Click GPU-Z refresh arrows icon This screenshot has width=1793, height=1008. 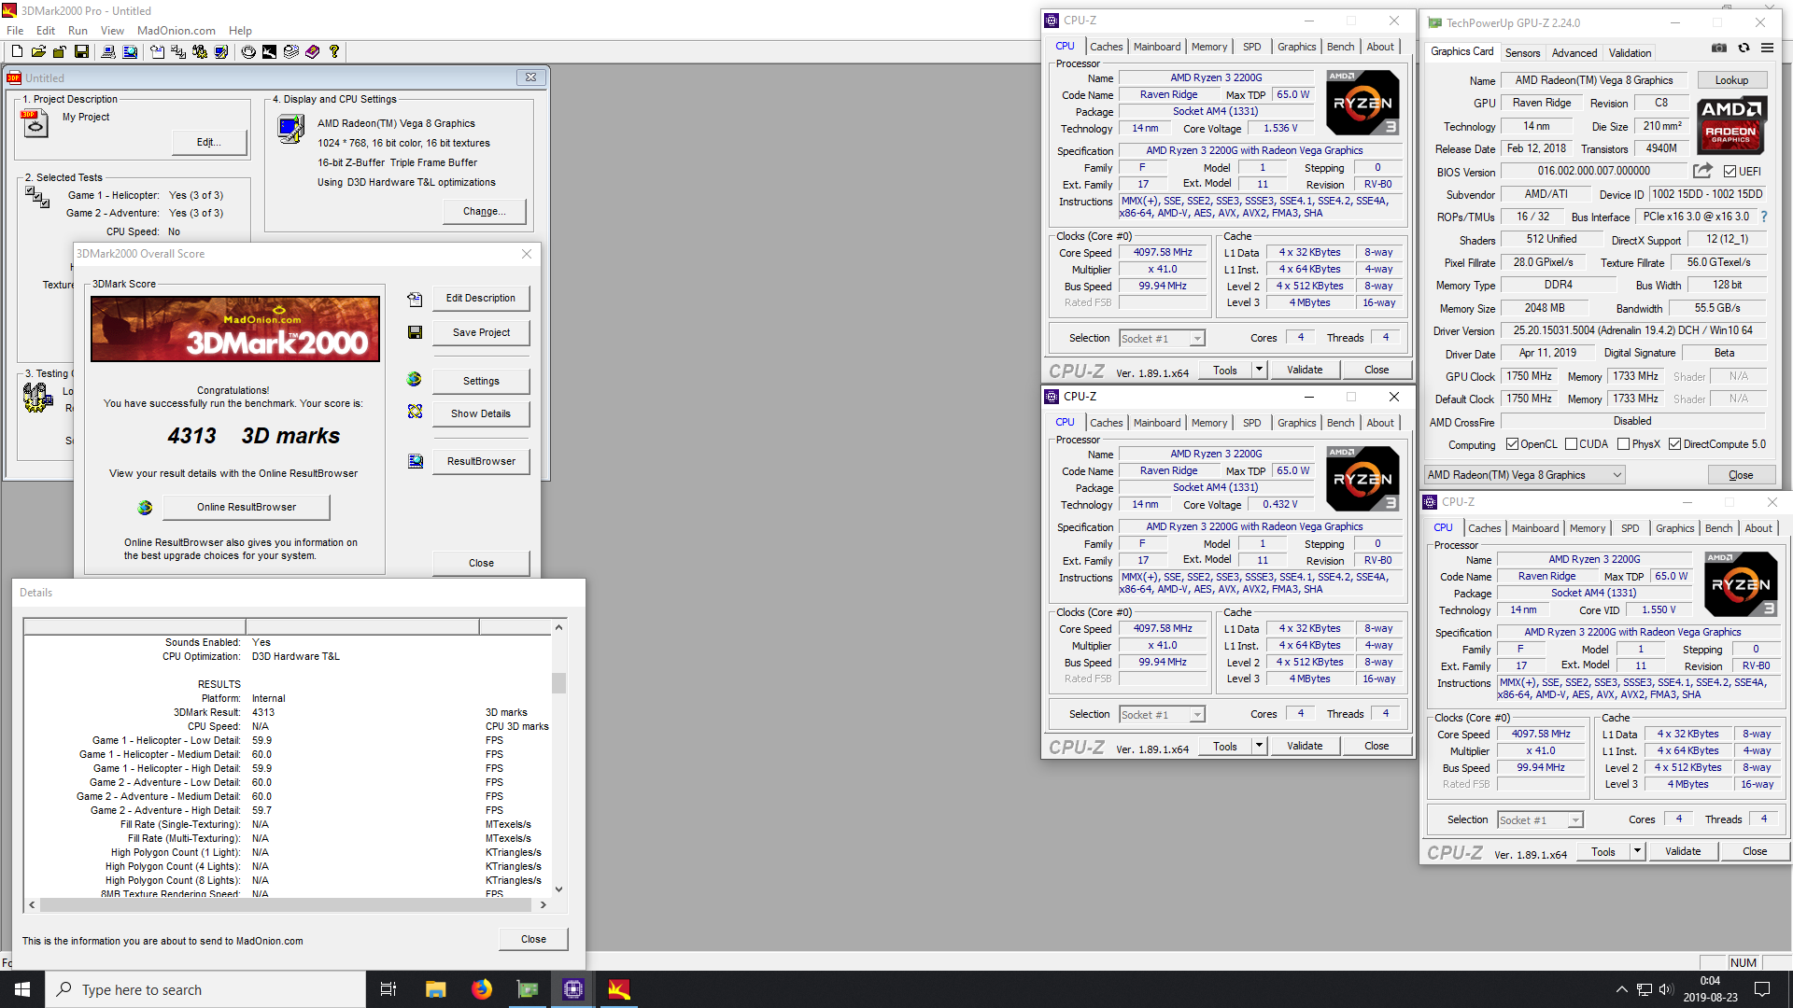coord(1744,48)
